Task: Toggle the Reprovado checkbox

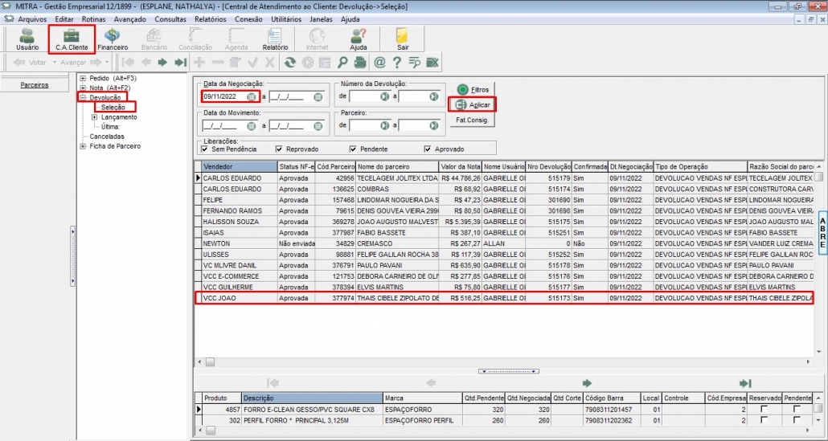Action: pos(279,149)
